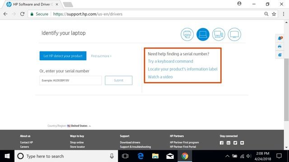This screenshot has height=162, width=289.
Task: Click the Submit button
Action: click(x=118, y=81)
